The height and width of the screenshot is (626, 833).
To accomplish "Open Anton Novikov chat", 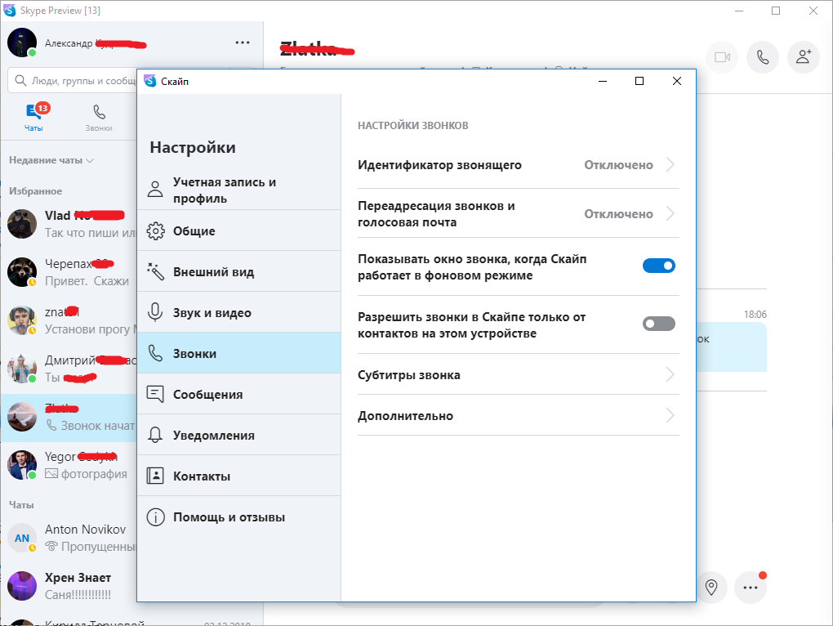I will click(69, 538).
